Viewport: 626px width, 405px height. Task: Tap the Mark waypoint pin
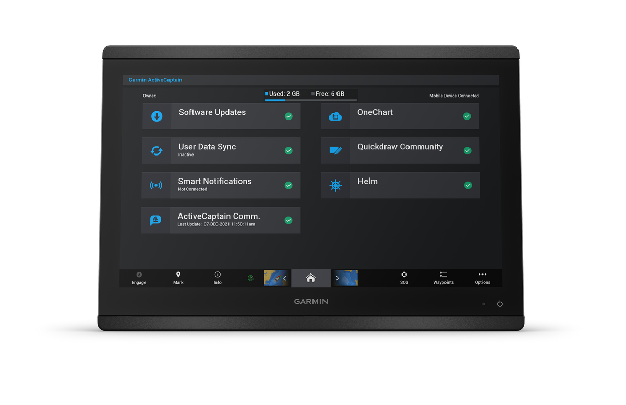pyautogui.click(x=178, y=275)
